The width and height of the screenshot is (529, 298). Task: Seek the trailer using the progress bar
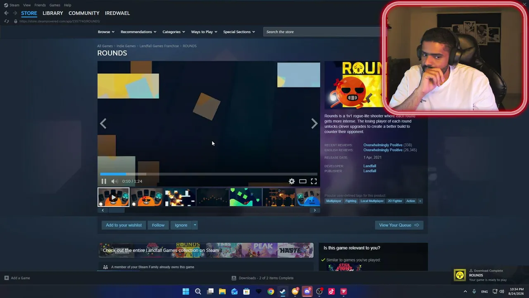[209, 174]
